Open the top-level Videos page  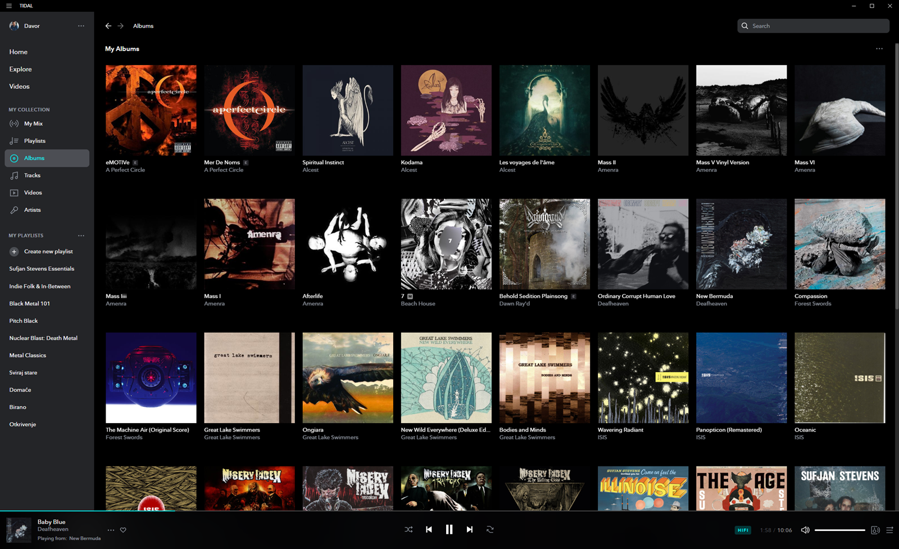(x=20, y=87)
